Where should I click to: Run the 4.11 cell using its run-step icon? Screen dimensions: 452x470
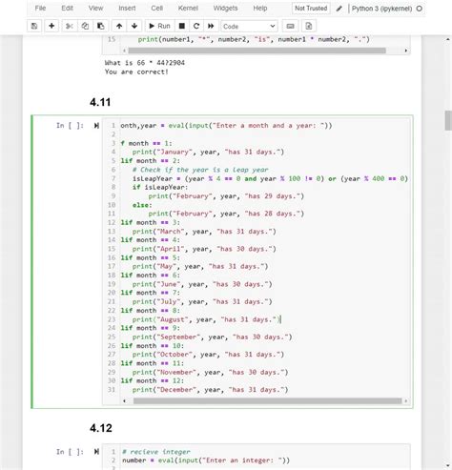pos(96,126)
